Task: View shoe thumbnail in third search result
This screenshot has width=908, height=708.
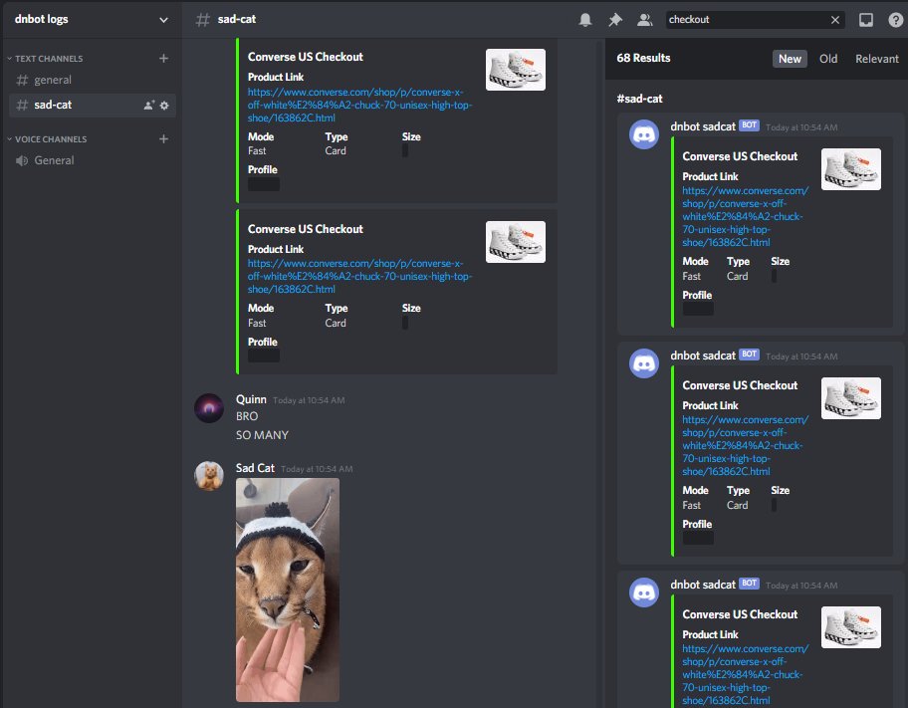Action: pyautogui.click(x=850, y=627)
